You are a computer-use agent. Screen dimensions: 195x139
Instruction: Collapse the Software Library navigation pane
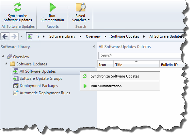click(94, 46)
